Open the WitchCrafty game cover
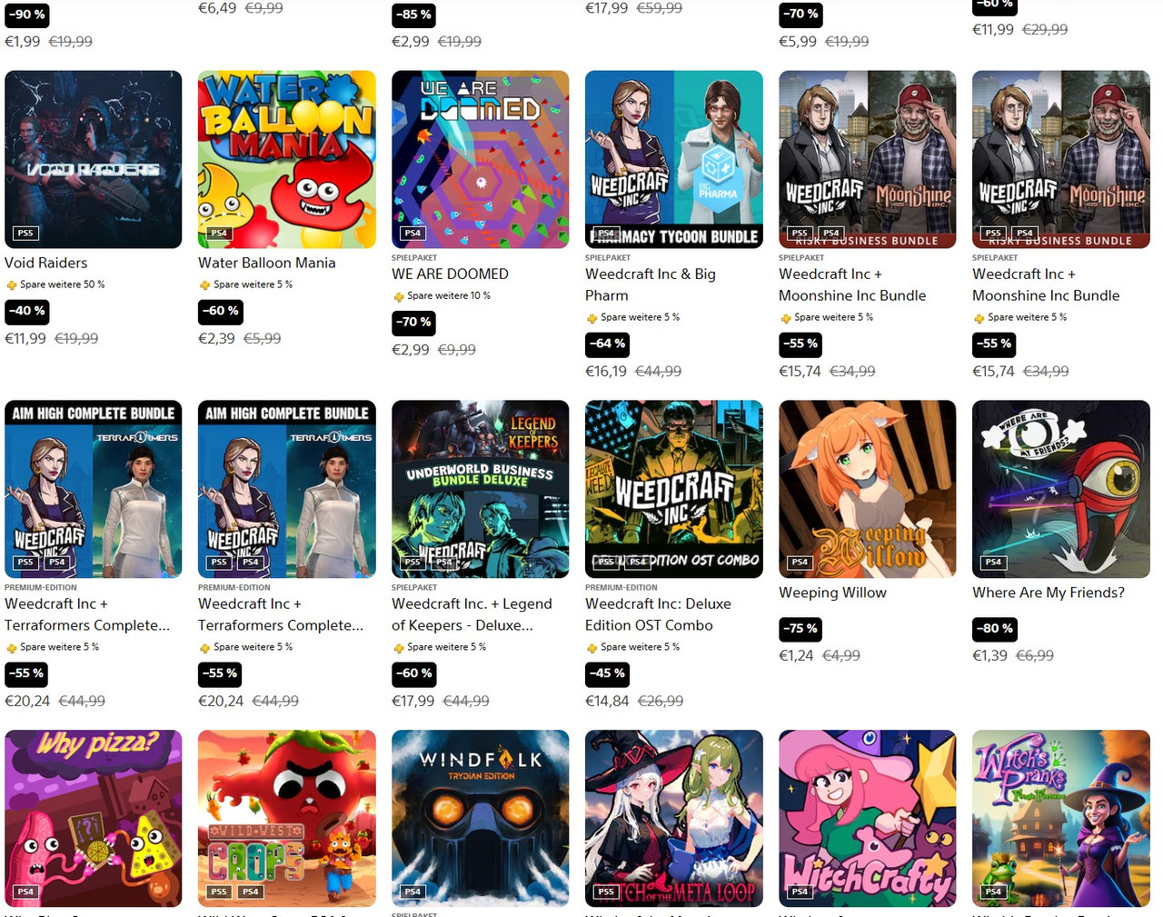 (x=867, y=819)
